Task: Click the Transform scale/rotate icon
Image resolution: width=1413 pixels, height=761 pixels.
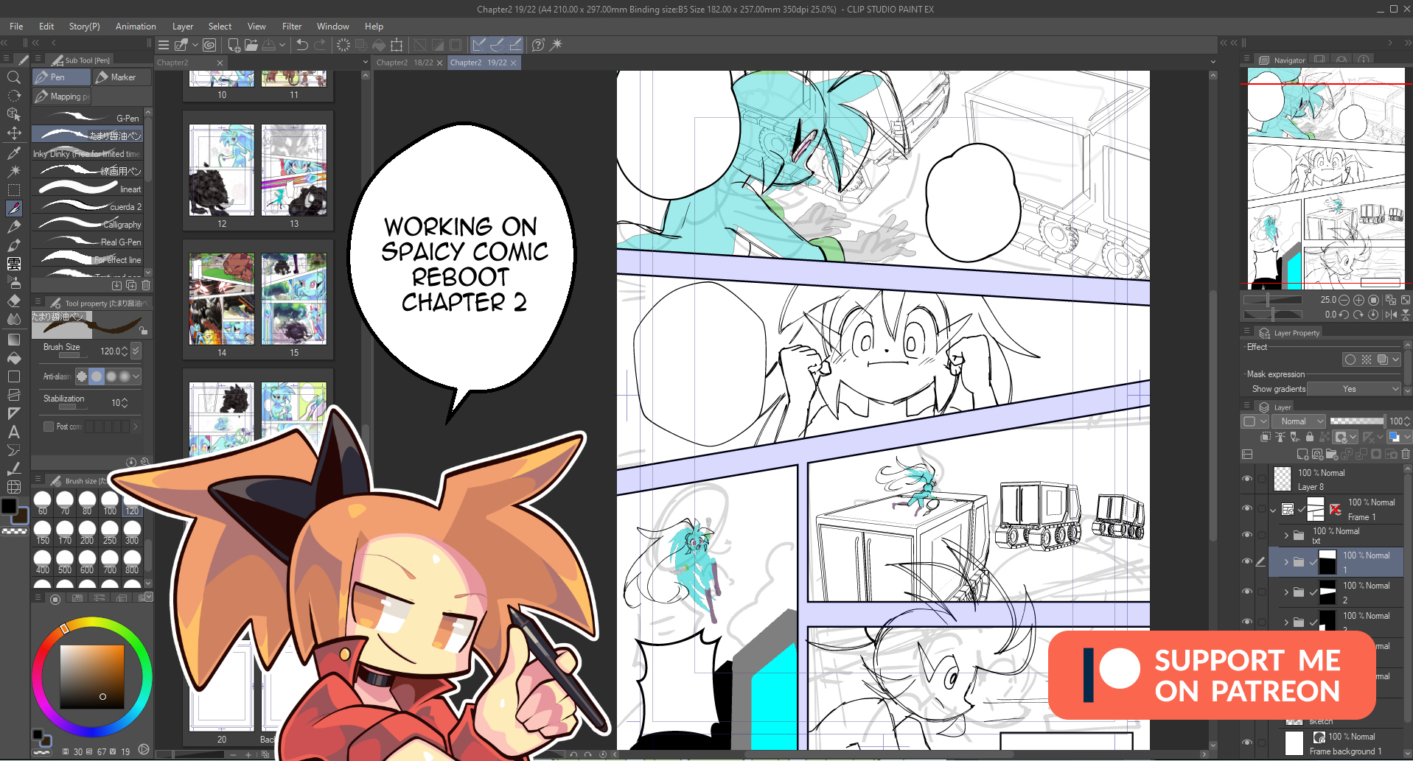Action: (397, 45)
